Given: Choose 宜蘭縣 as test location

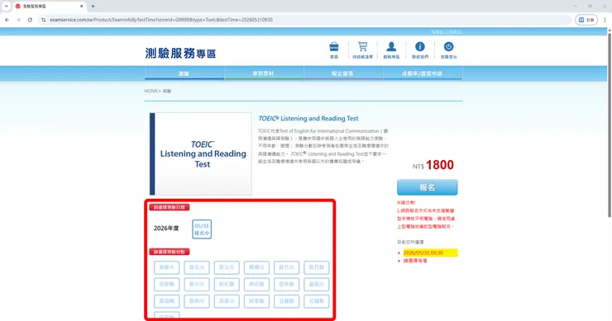Looking at the screenshot, I should coord(286,301).
